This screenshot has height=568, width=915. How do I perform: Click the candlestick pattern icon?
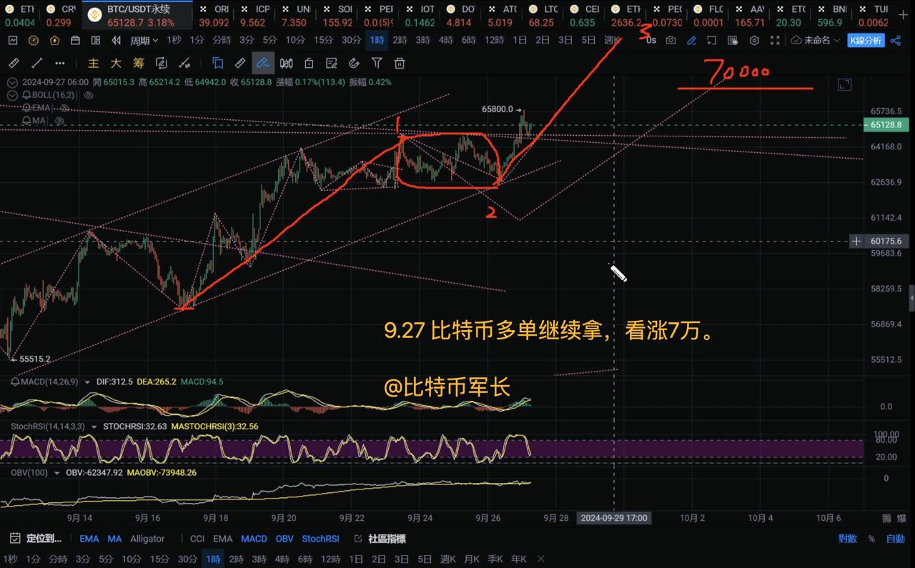pos(286,64)
